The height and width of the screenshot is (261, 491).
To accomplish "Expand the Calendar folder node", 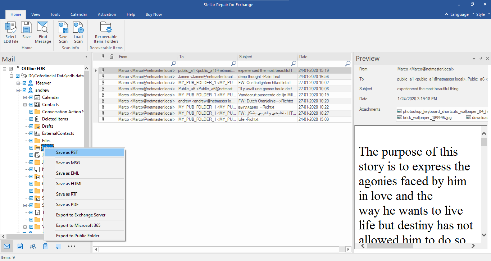I will coord(25,97).
